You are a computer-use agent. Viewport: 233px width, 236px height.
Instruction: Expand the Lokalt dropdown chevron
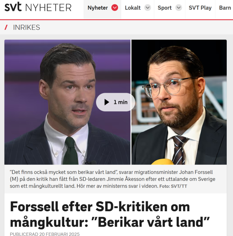pyautogui.click(x=148, y=7)
